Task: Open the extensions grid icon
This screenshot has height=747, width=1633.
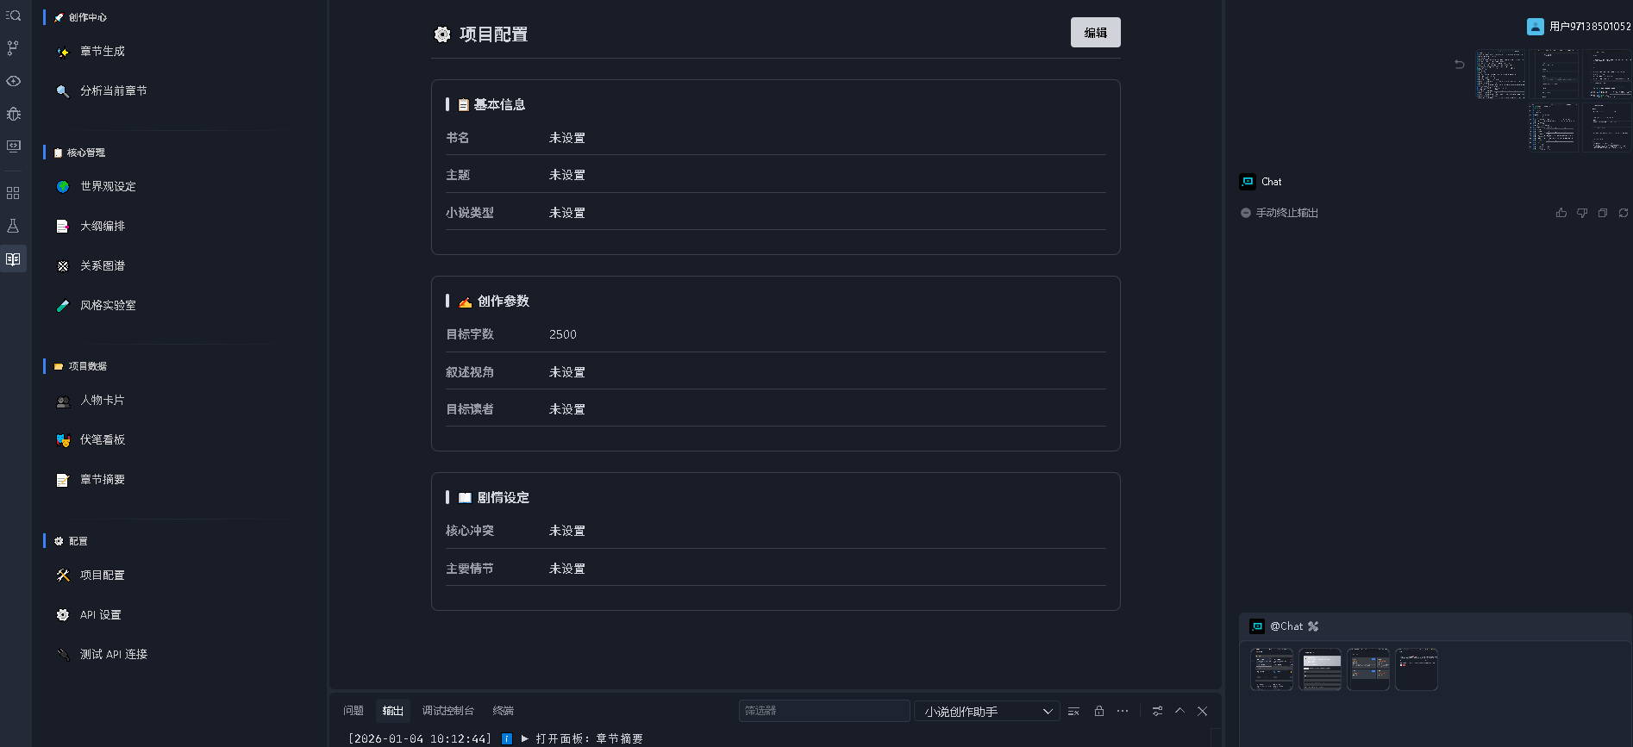Action: pos(13,193)
